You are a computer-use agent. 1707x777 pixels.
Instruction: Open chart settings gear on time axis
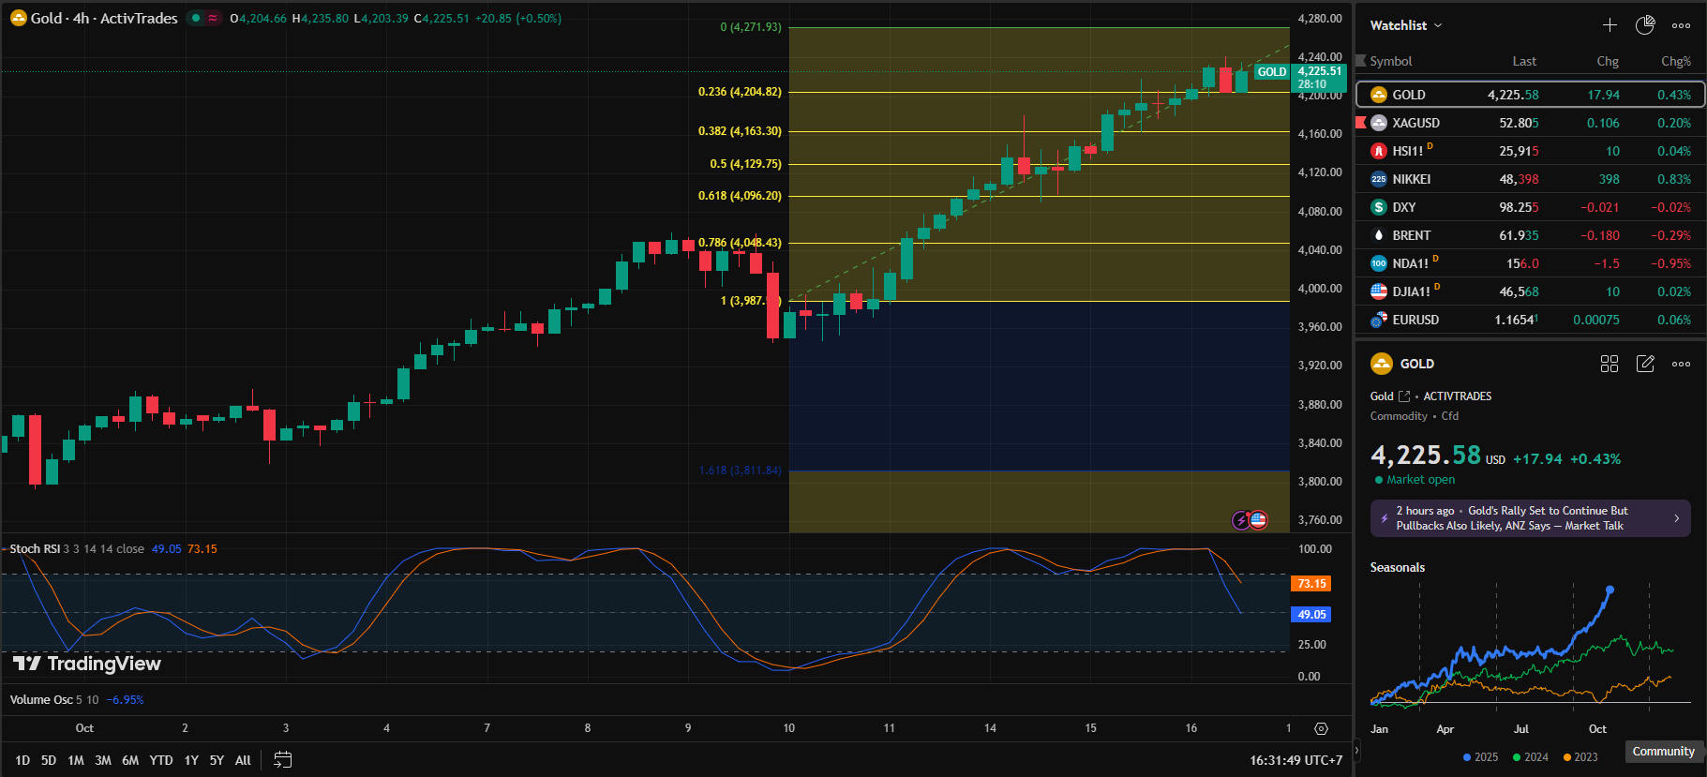1321,728
